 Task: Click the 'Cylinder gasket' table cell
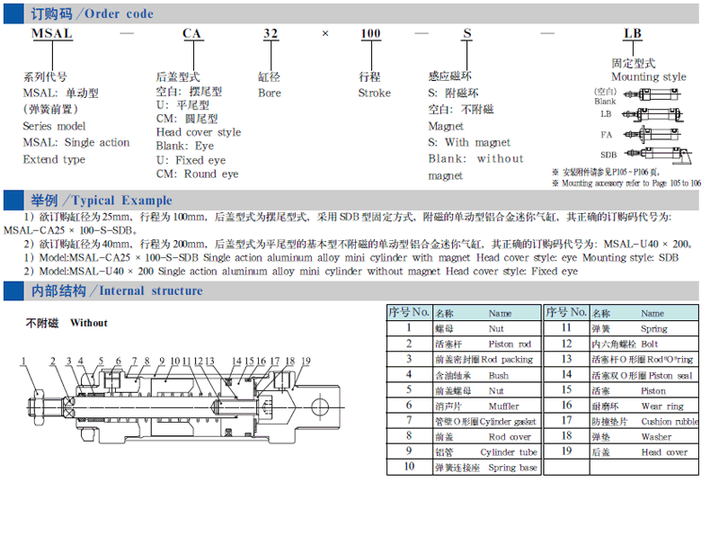487,422
